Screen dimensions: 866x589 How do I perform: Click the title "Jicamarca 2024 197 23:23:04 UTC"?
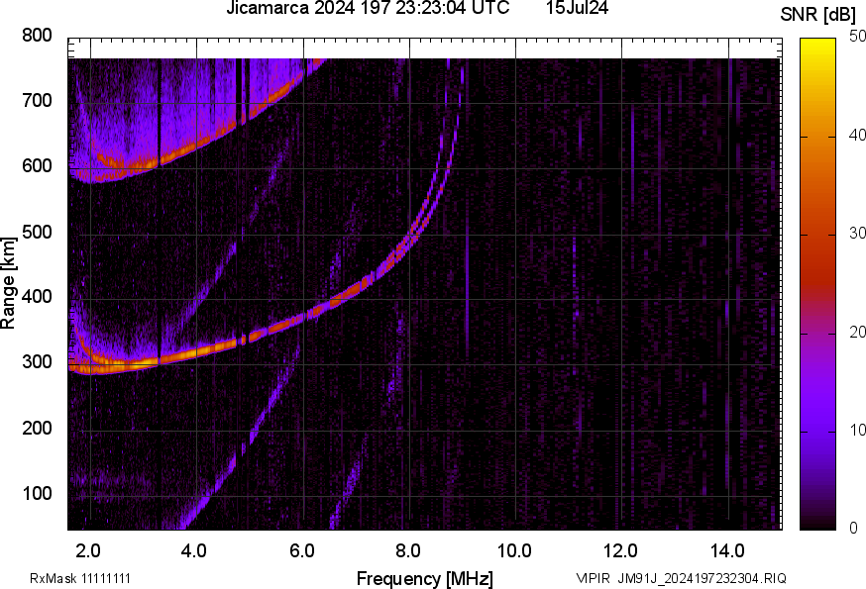368,8
